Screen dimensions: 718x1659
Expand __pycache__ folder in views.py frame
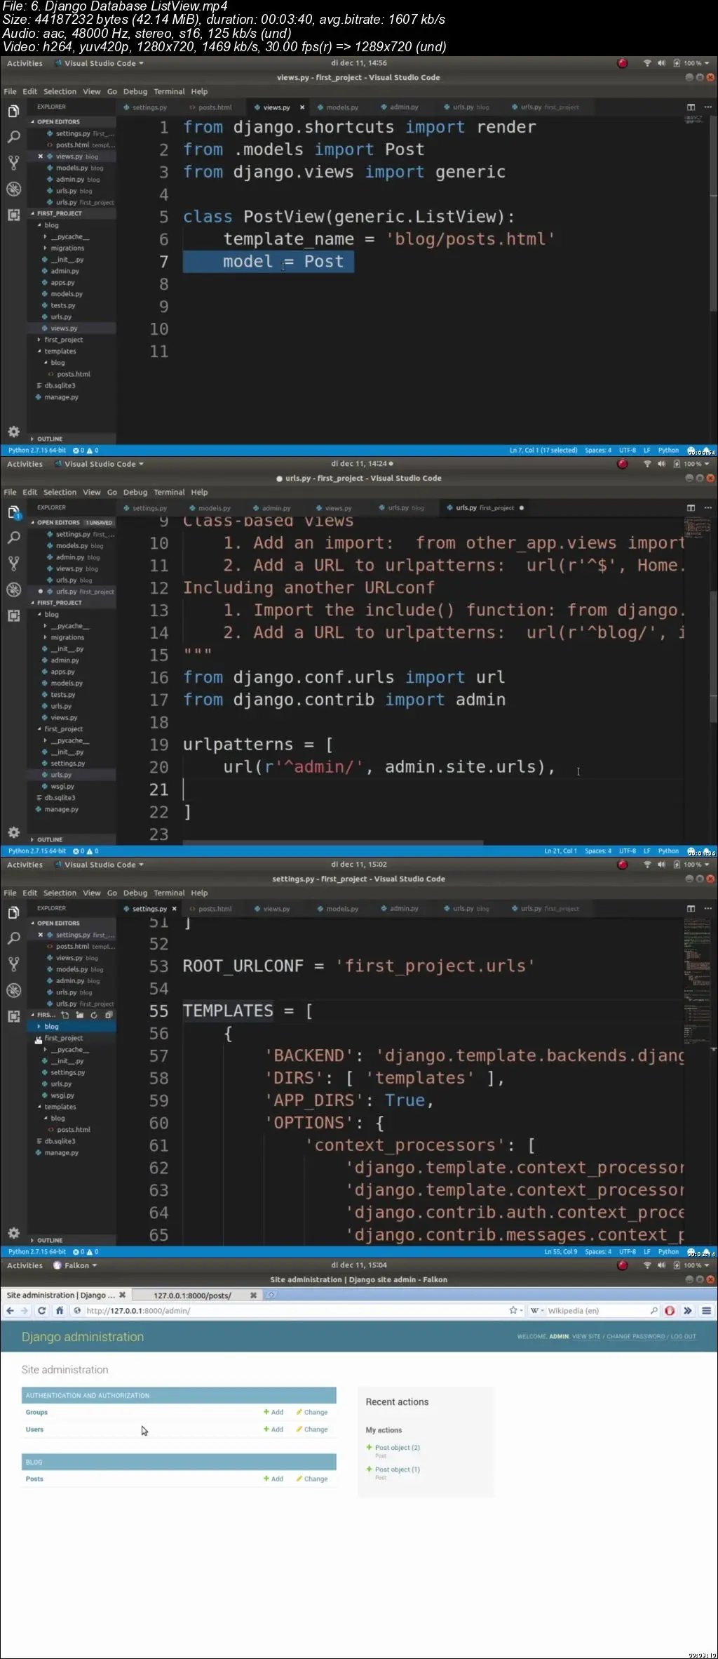(45, 237)
